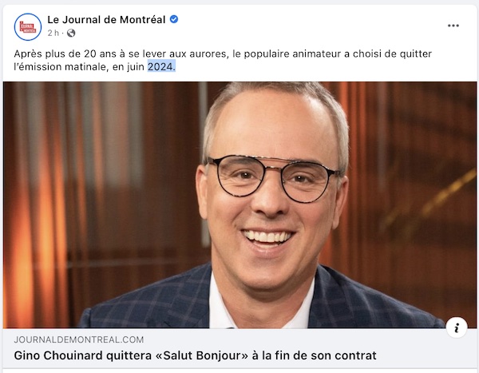The height and width of the screenshot is (373, 479).
Task: Click the word "juin" in the caption
Action: pos(136,67)
